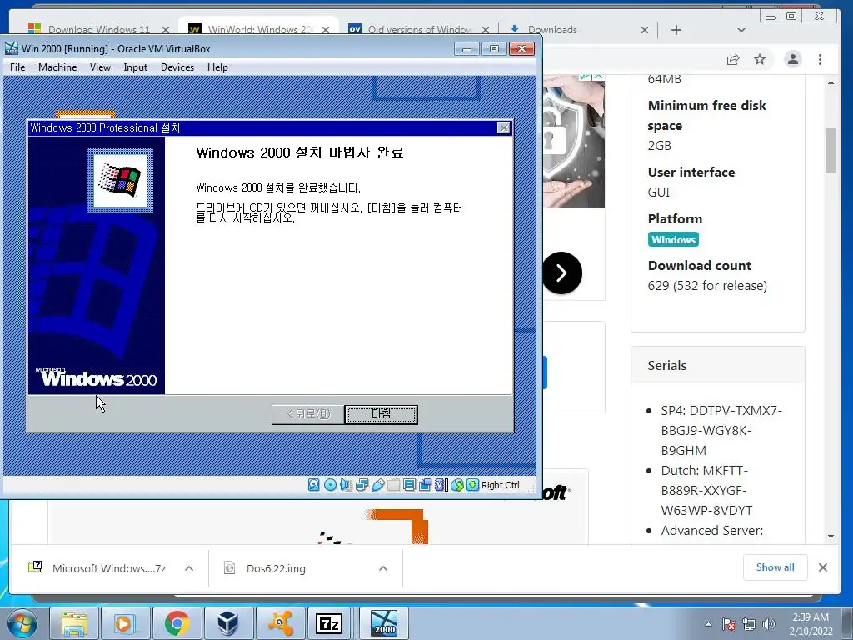This screenshot has width=853, height=640.
Task: Click the optical disk indicator in VirtualBox
Action: [330, 485]
